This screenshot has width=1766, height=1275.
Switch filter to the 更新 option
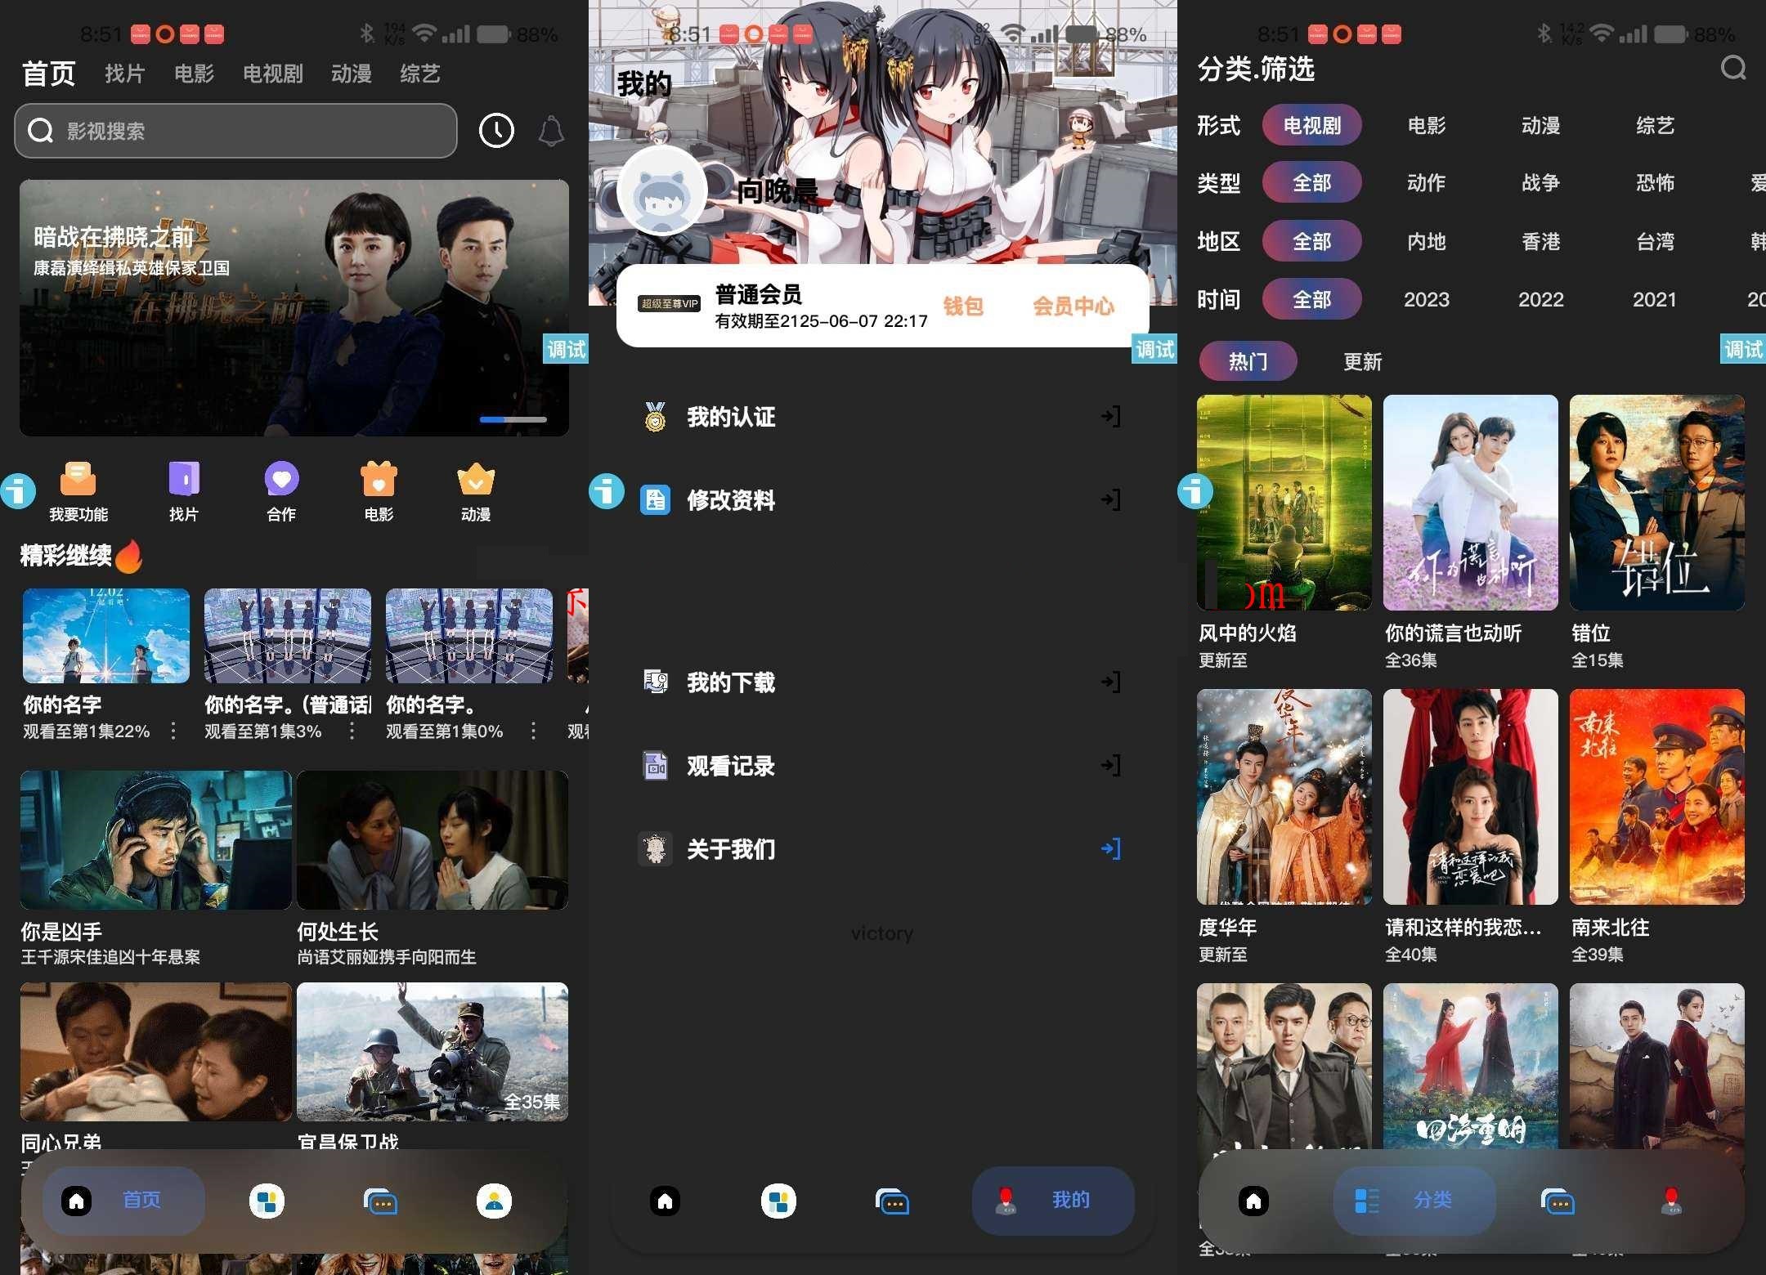click(x=1361, y=360)
